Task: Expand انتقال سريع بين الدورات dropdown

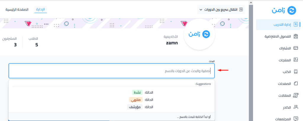Action: 221,9
